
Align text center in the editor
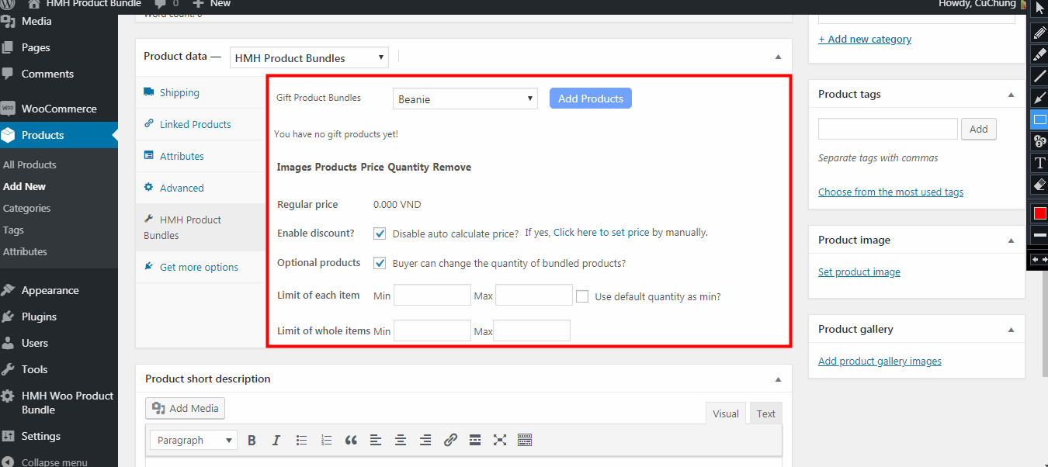[x=401, y=440]
